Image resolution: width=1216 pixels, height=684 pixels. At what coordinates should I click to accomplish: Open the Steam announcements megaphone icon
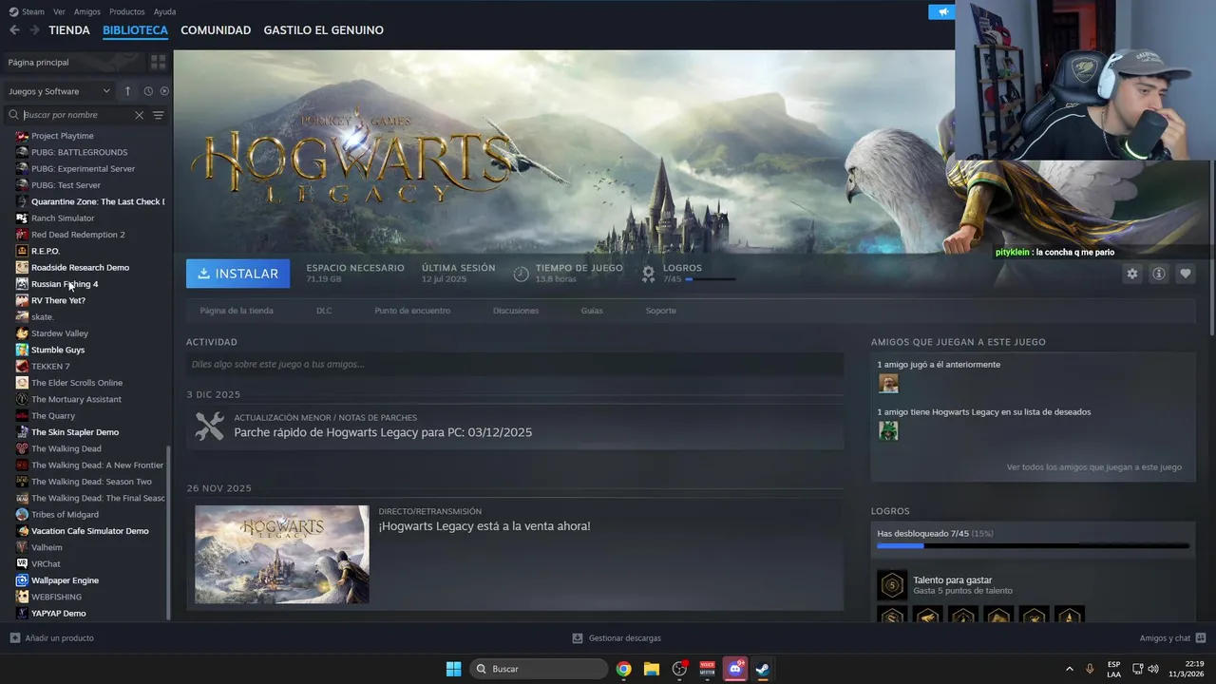click(942, 12)
